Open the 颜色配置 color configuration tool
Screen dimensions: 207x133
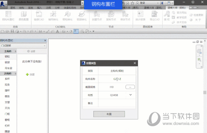pyautogui.click(x=23, y=16)
